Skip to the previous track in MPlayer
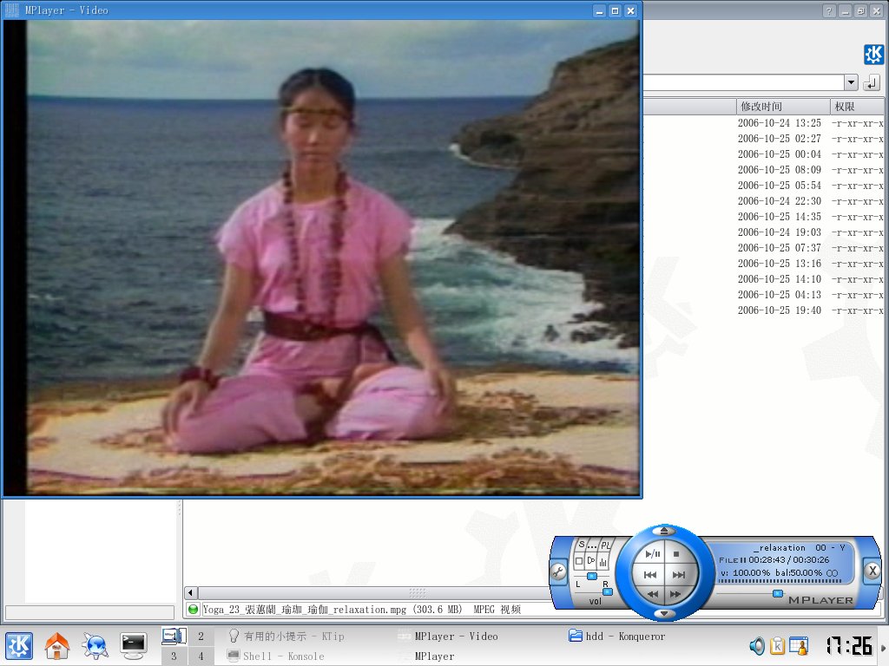Viewport: 889px width, 666px height. [649, 575]
